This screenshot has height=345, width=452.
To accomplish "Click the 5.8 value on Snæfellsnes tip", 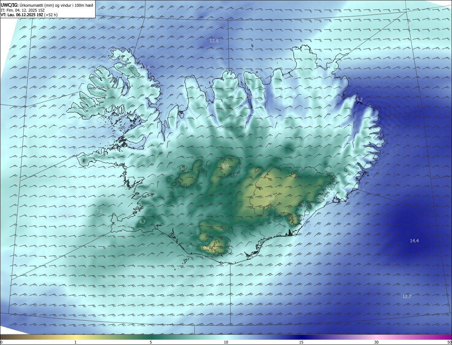I will pos(84,162).
